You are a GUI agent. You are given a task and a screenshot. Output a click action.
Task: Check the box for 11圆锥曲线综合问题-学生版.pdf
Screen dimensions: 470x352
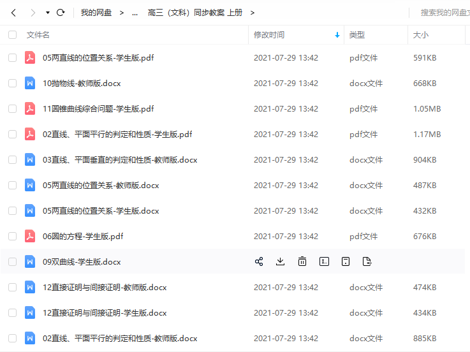13,108
